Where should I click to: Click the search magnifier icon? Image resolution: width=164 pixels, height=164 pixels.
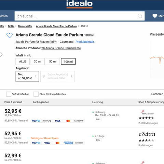[140, 16]
